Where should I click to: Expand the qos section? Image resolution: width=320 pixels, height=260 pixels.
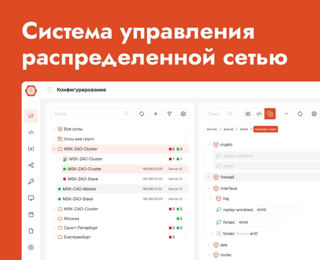click(208, 245)
